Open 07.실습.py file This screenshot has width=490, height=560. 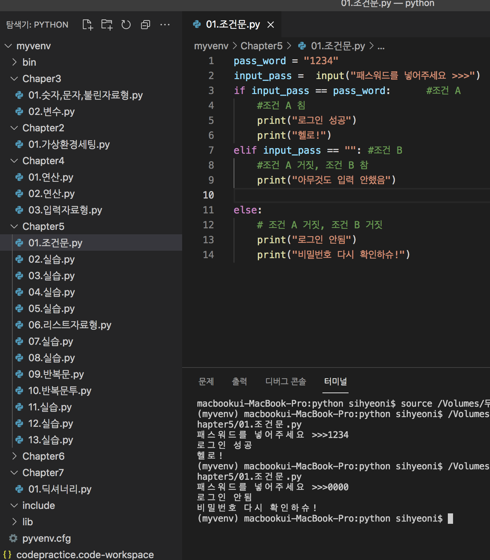point(91,341)
